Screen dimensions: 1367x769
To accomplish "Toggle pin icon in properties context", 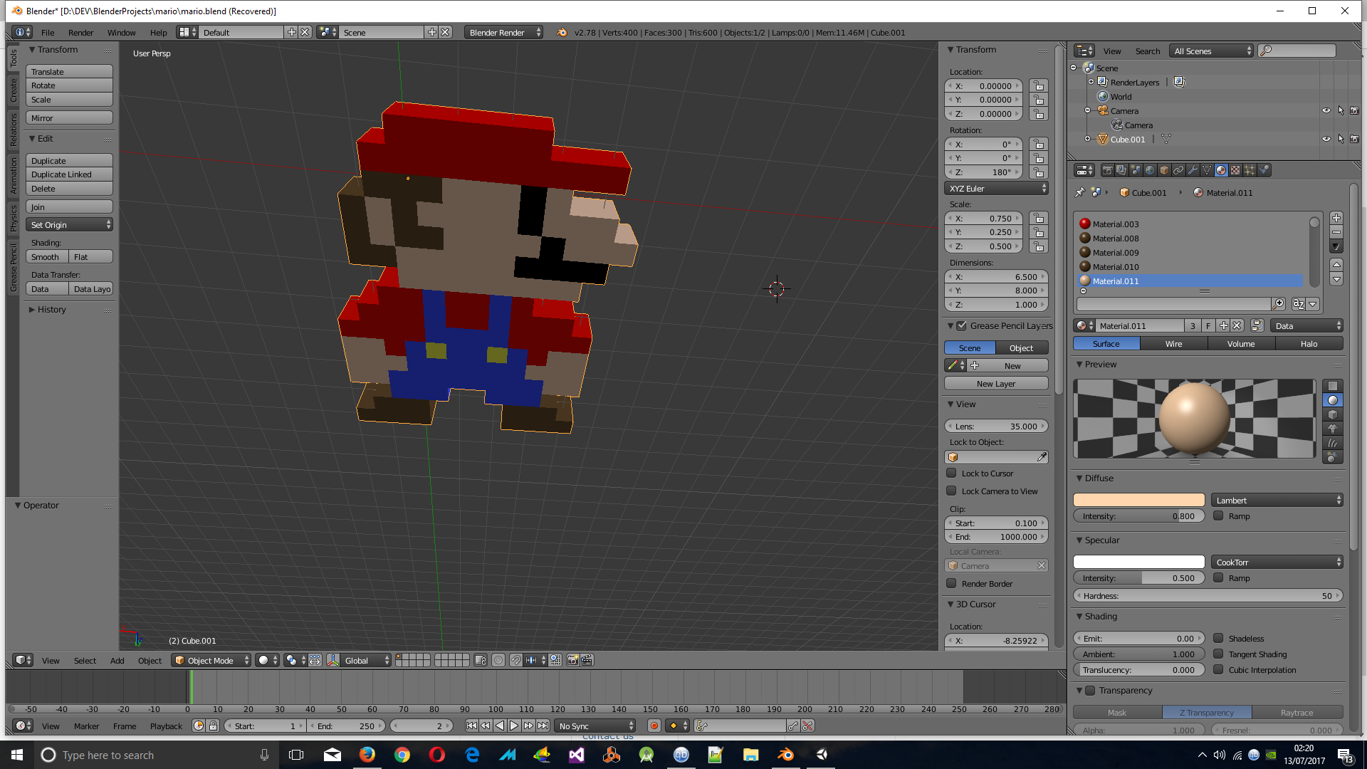I will (1080, 192).
